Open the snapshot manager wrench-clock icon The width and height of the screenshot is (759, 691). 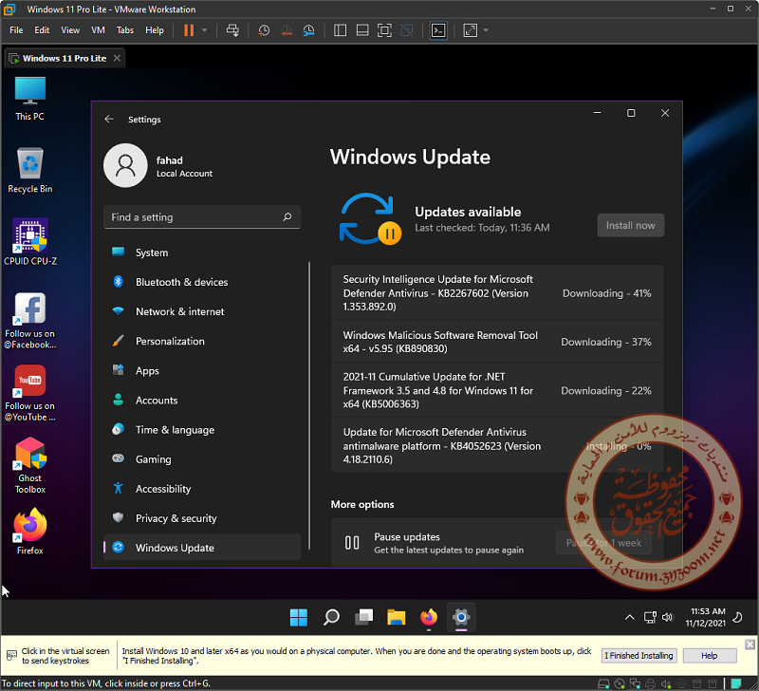point(309,30)
